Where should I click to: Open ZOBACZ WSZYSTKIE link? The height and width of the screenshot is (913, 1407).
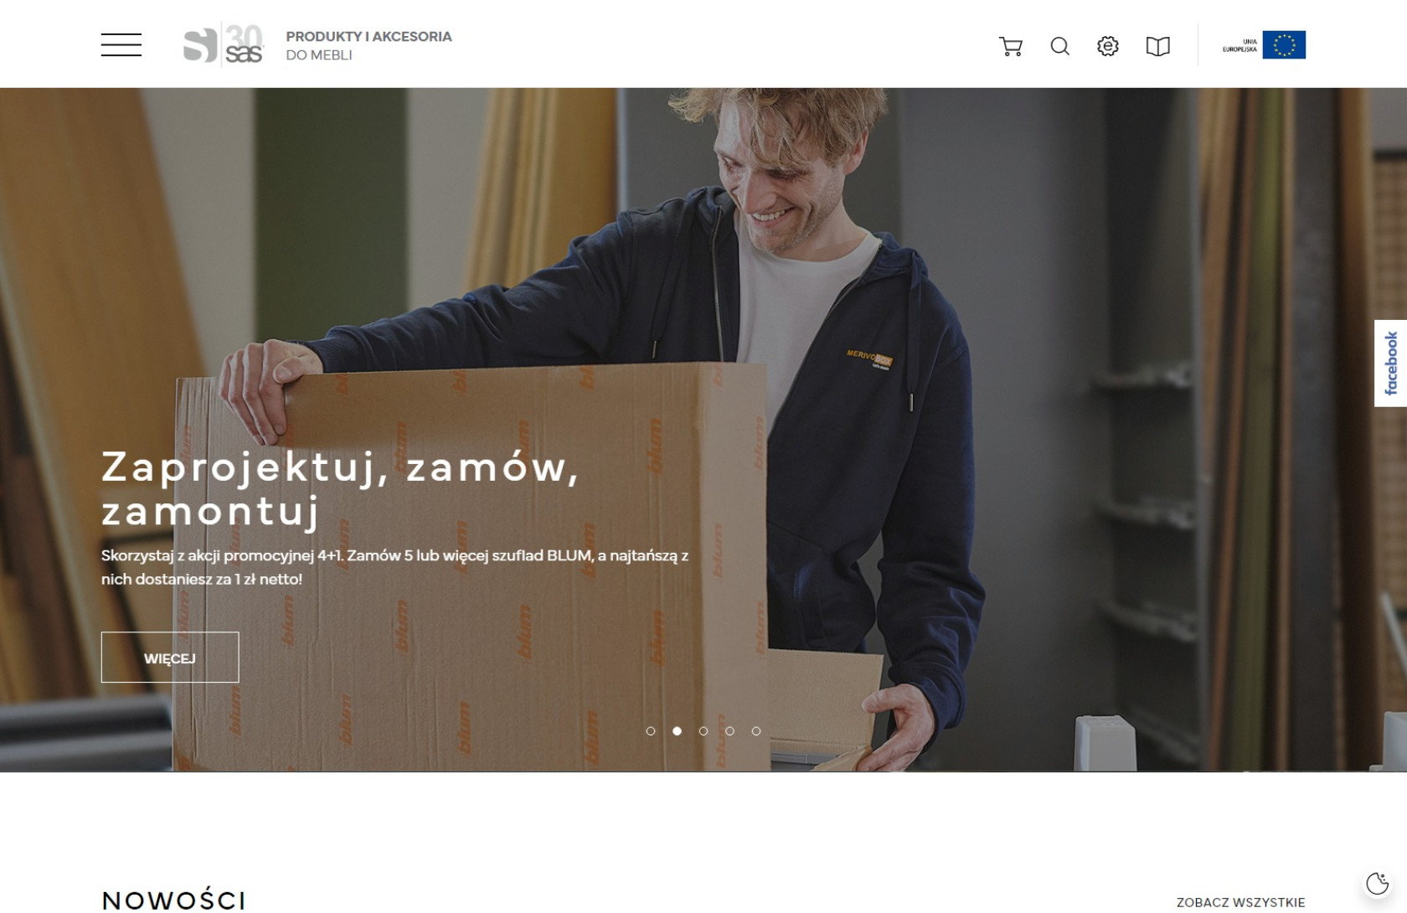point(1240,902)
